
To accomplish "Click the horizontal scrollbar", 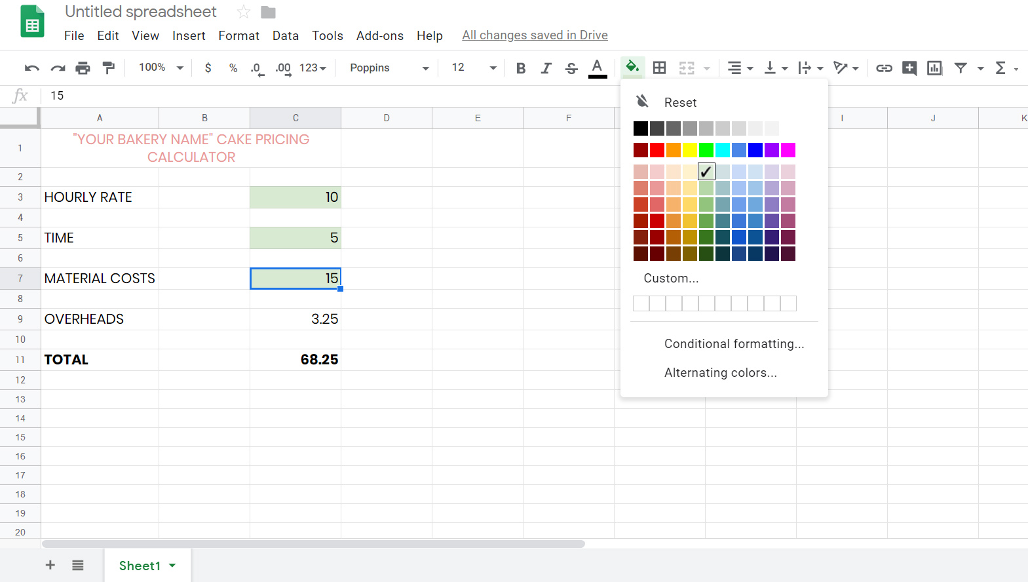I will click(x=313, y=544).
